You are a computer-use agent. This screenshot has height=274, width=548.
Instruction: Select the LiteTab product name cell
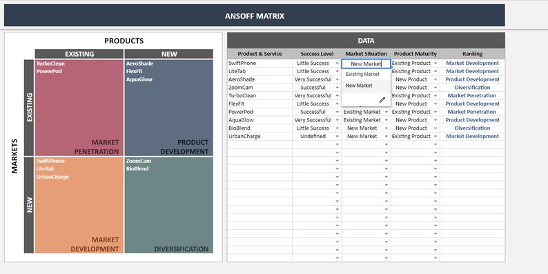point(260,71)
